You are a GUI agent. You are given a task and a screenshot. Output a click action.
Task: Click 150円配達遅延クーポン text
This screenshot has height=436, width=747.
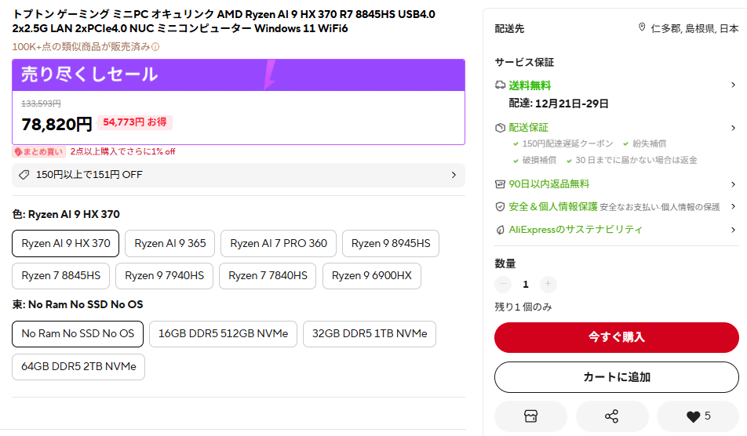pyautogui.click(x=567, y=144)
